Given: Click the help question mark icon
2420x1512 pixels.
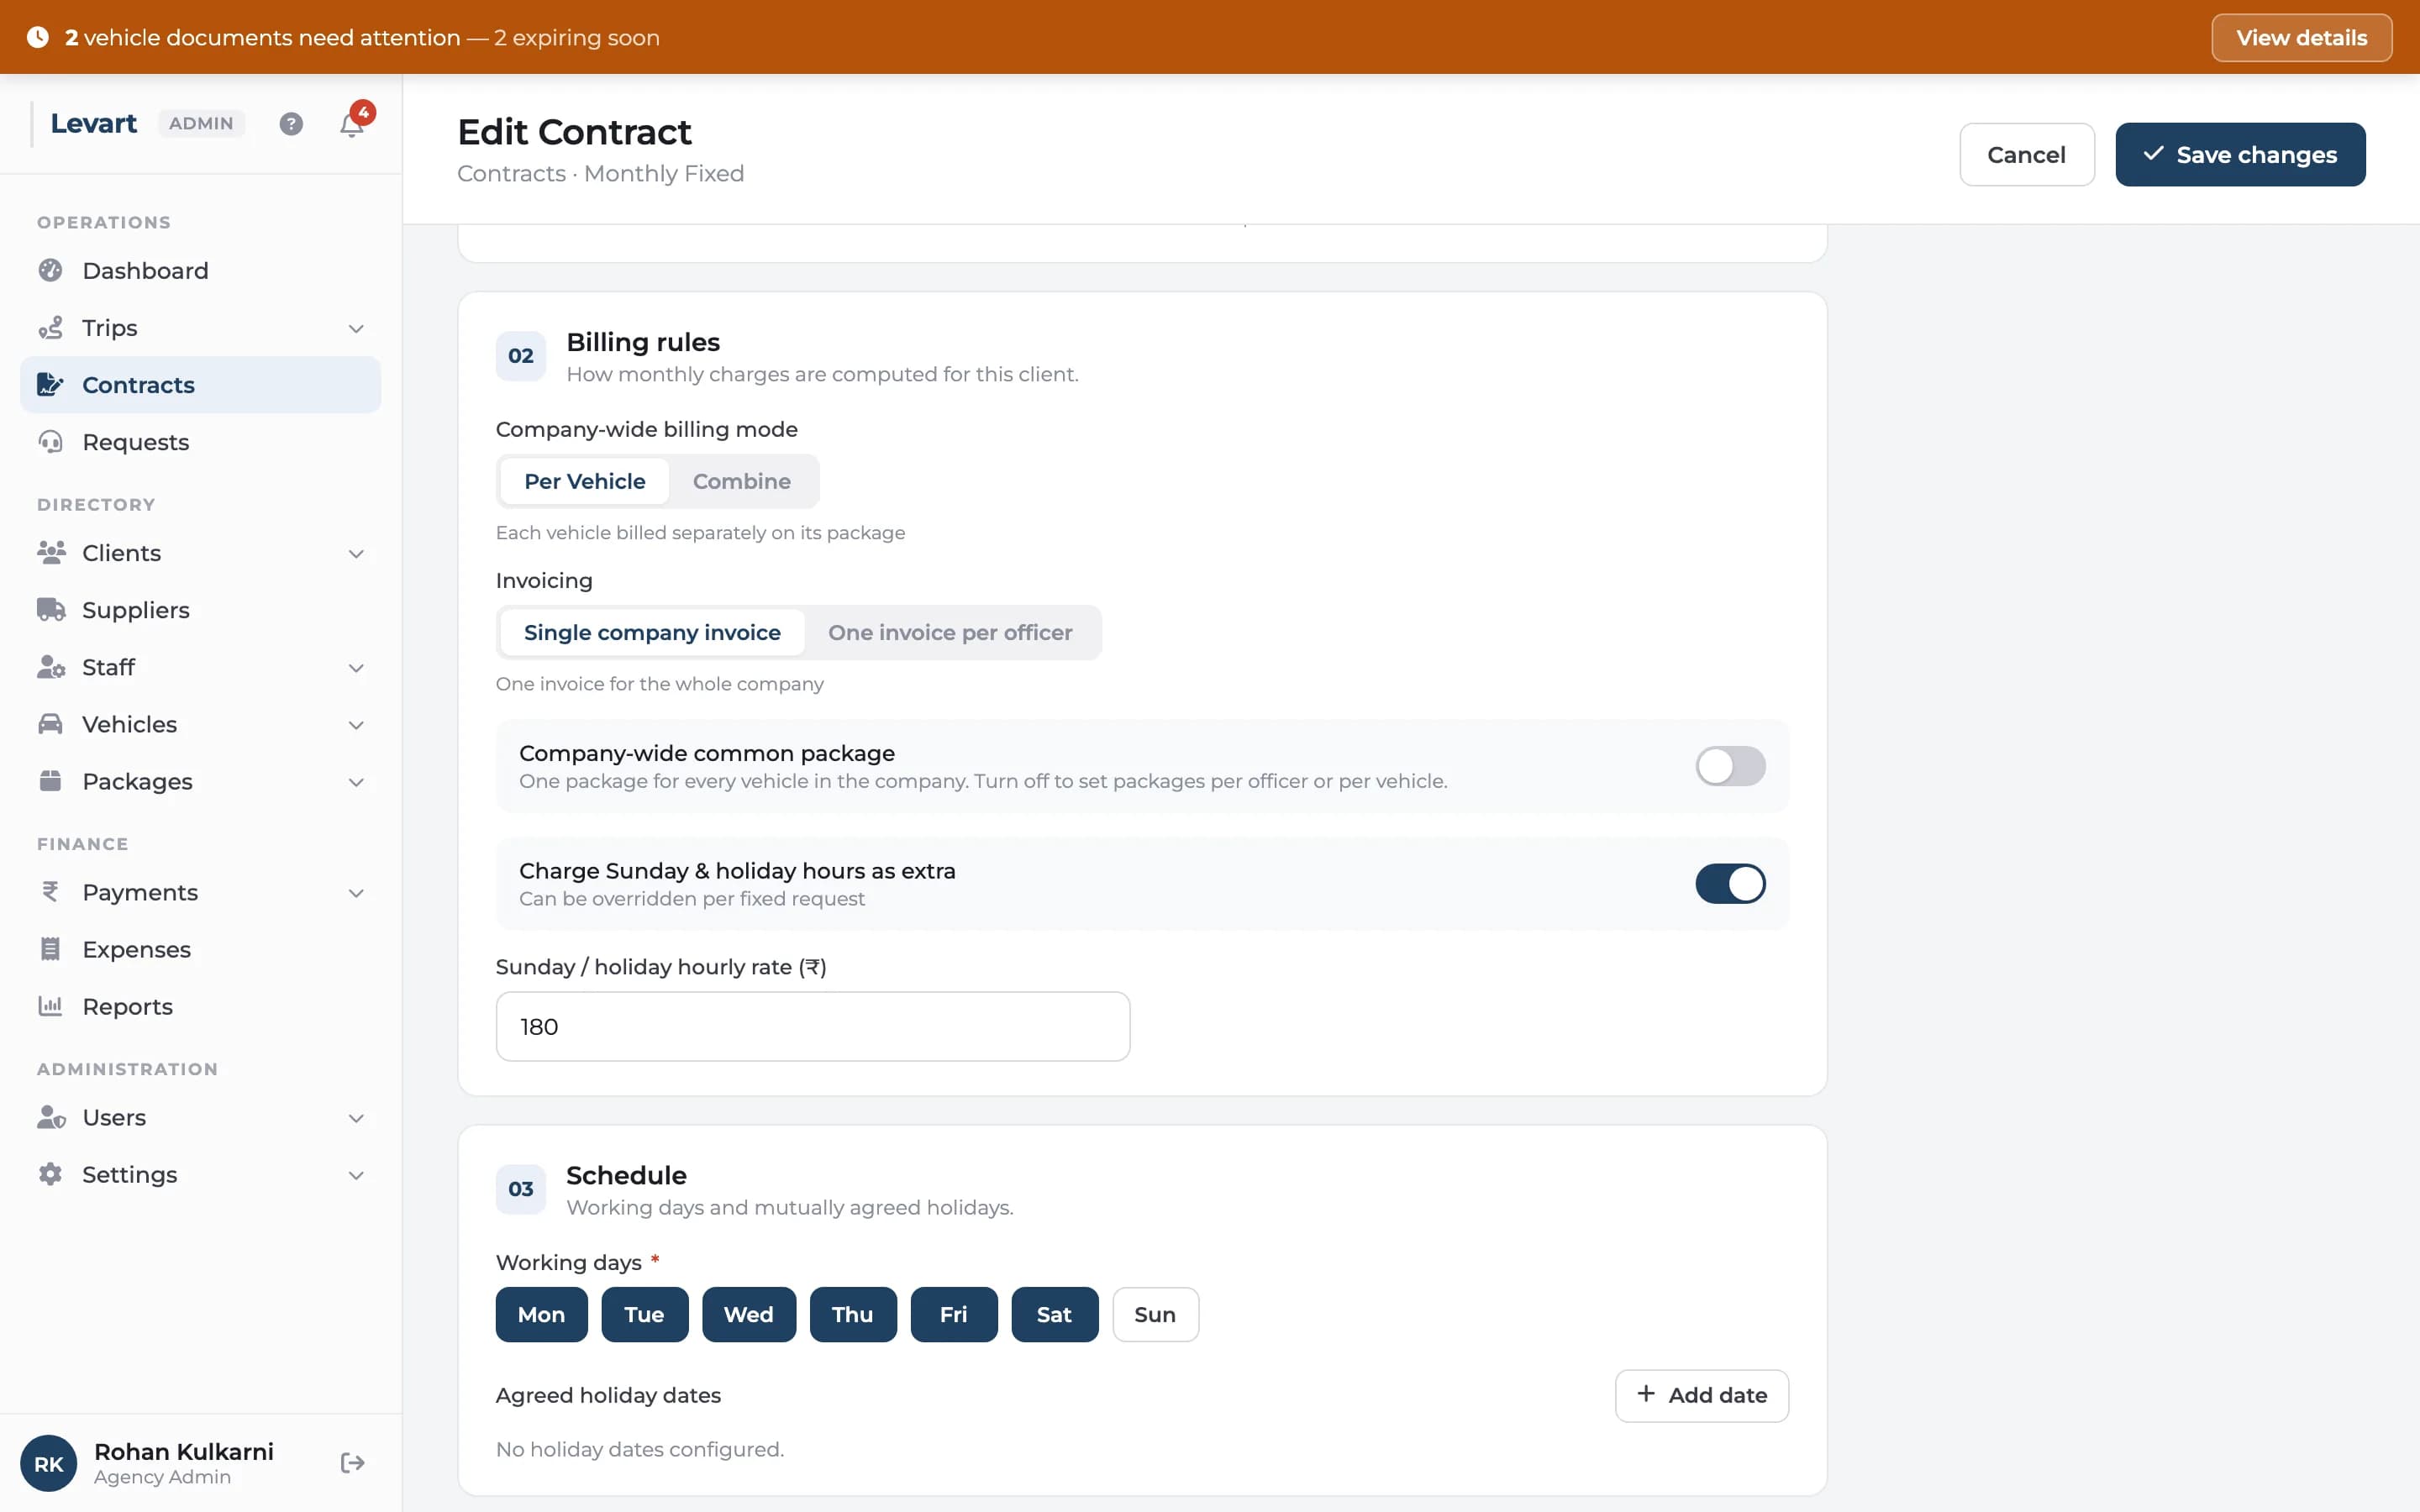Looking at the screenshot, I should click(x=291, y=124).
